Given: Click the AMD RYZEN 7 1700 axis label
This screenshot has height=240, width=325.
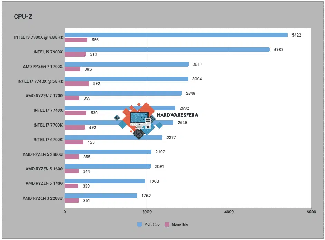Looking at the screenshot, I should point(44,96).
